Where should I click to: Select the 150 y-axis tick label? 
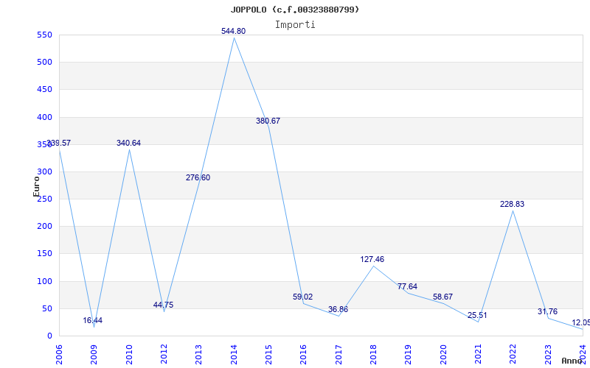click(44, 253)
